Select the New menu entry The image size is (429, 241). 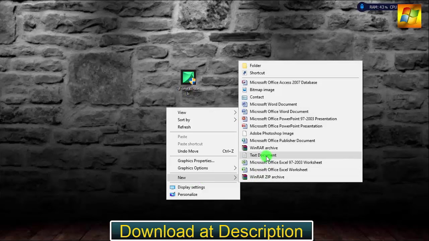[x=203, y=178]
